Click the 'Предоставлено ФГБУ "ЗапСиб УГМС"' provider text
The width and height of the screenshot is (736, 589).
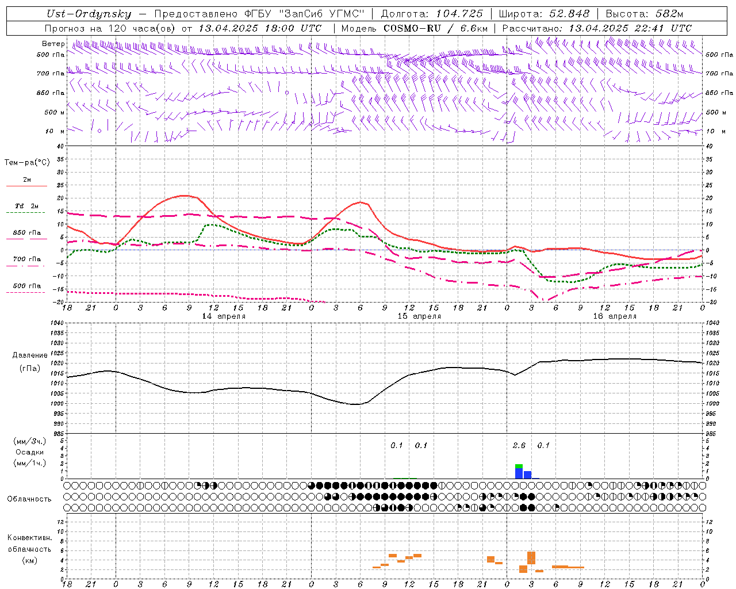point(259,14)
